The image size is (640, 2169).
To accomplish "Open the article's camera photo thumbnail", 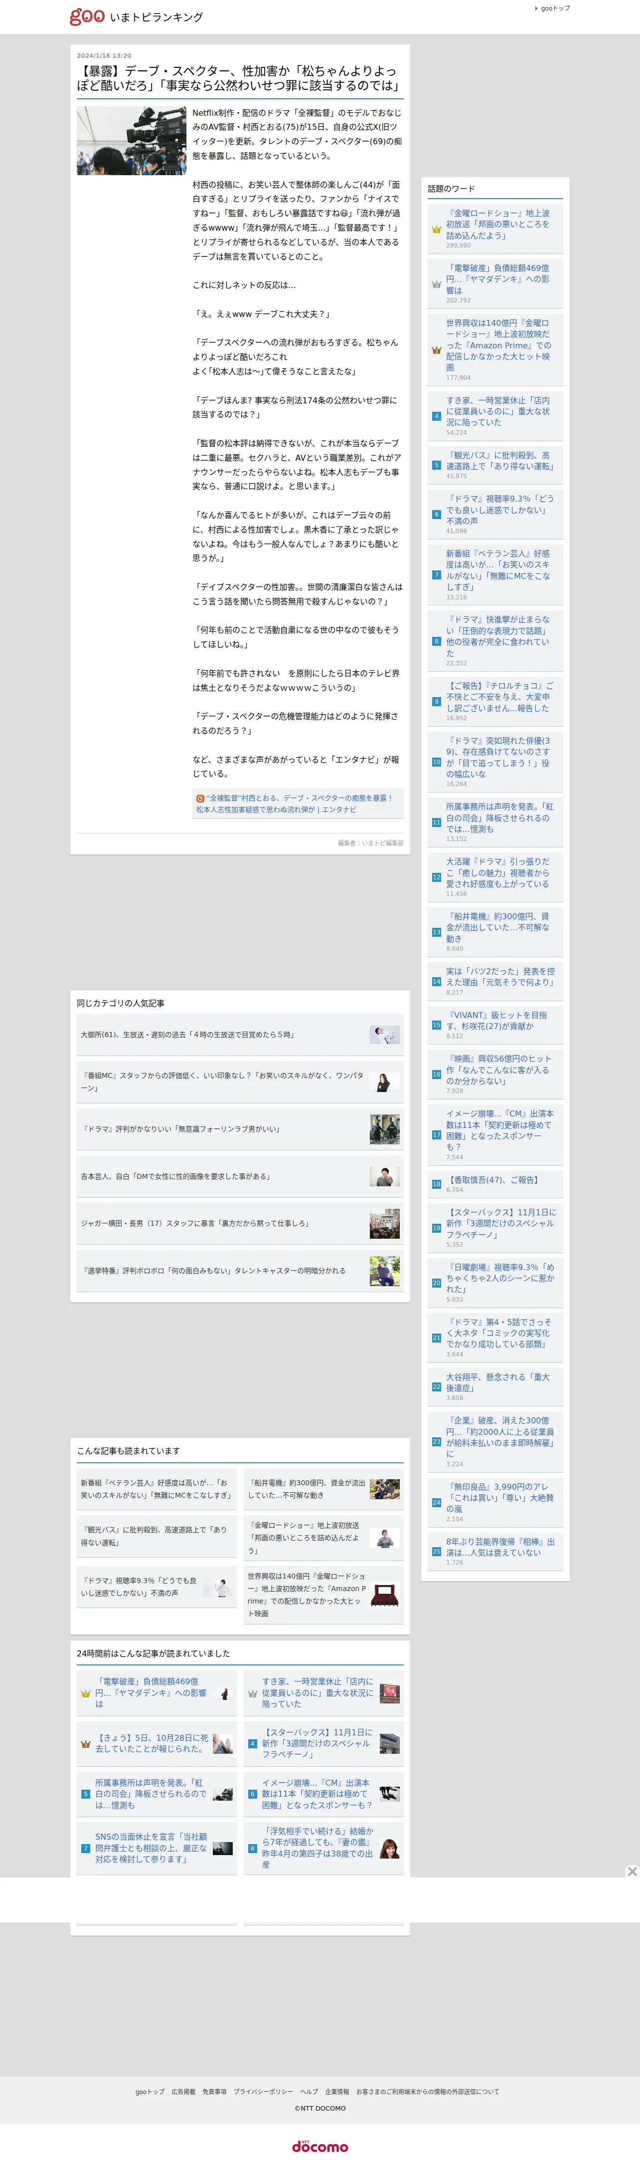I will click(x=131, y=141).
